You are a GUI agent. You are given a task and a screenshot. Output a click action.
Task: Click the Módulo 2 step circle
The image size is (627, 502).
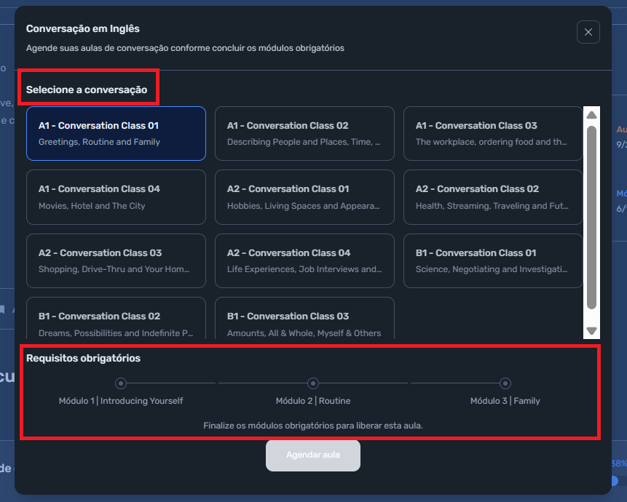tap(313, 383)
